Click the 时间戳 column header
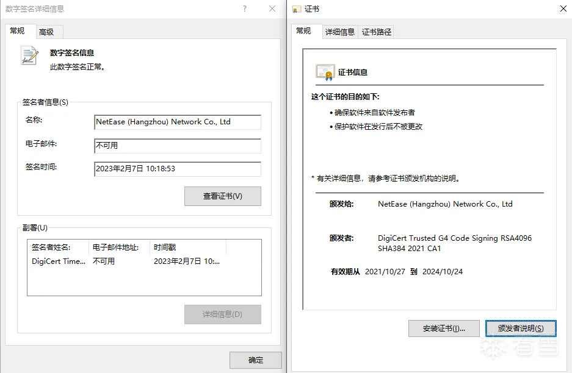This screenshot has height=373, width=572. coord(188,247)
